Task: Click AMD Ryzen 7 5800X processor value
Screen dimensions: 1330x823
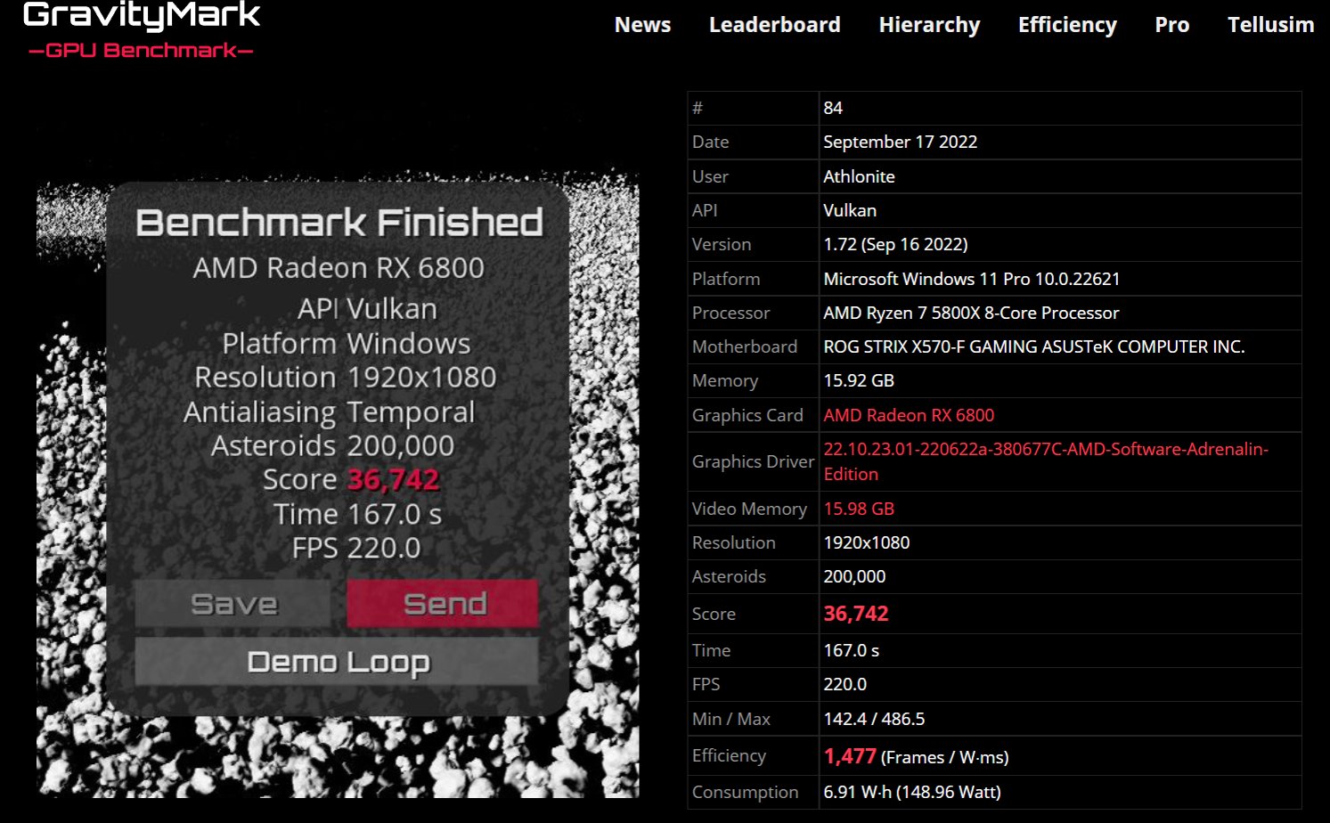Action: click(x=971, y=313)
